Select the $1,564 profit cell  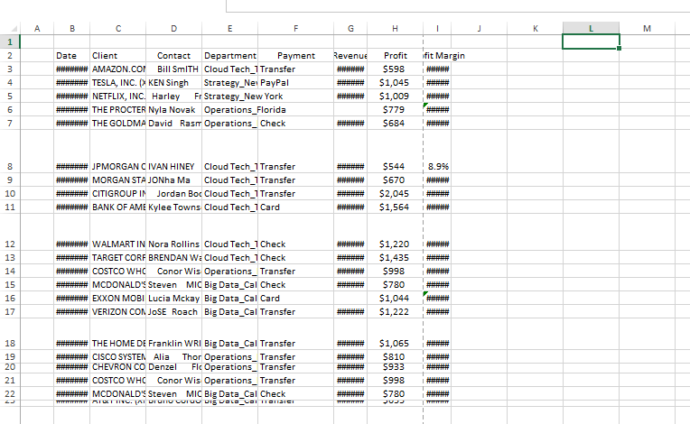(x=395, y=207)
